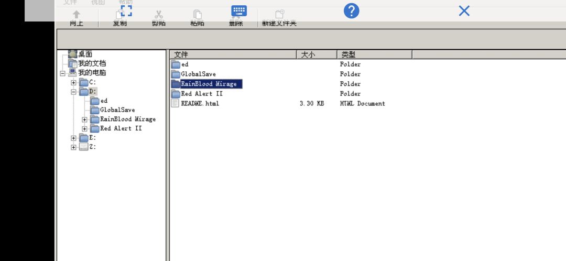Select the E: drive in tree
This screenshot has height=261, width=566.
[x=92, y=137]
